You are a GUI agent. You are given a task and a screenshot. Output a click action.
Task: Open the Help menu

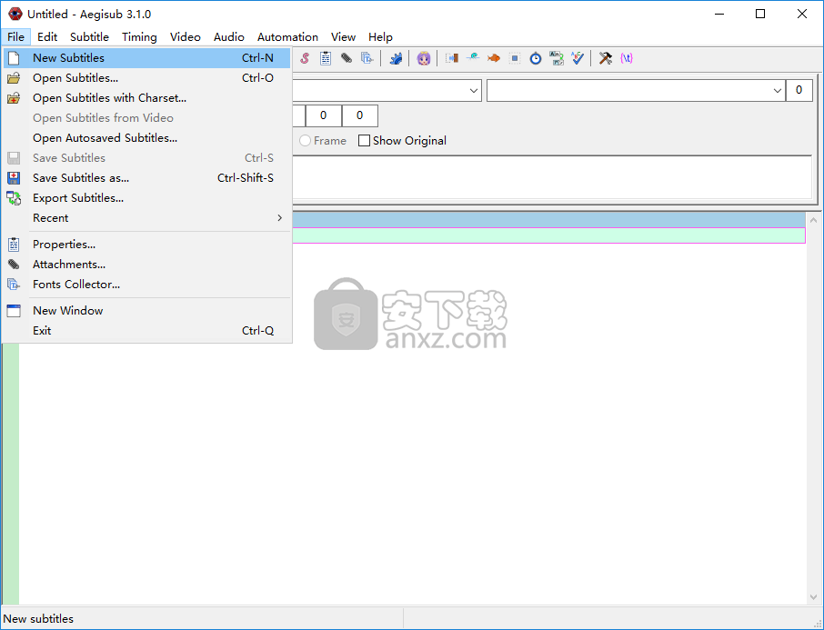pyautogui.click(x=380, y=36)
